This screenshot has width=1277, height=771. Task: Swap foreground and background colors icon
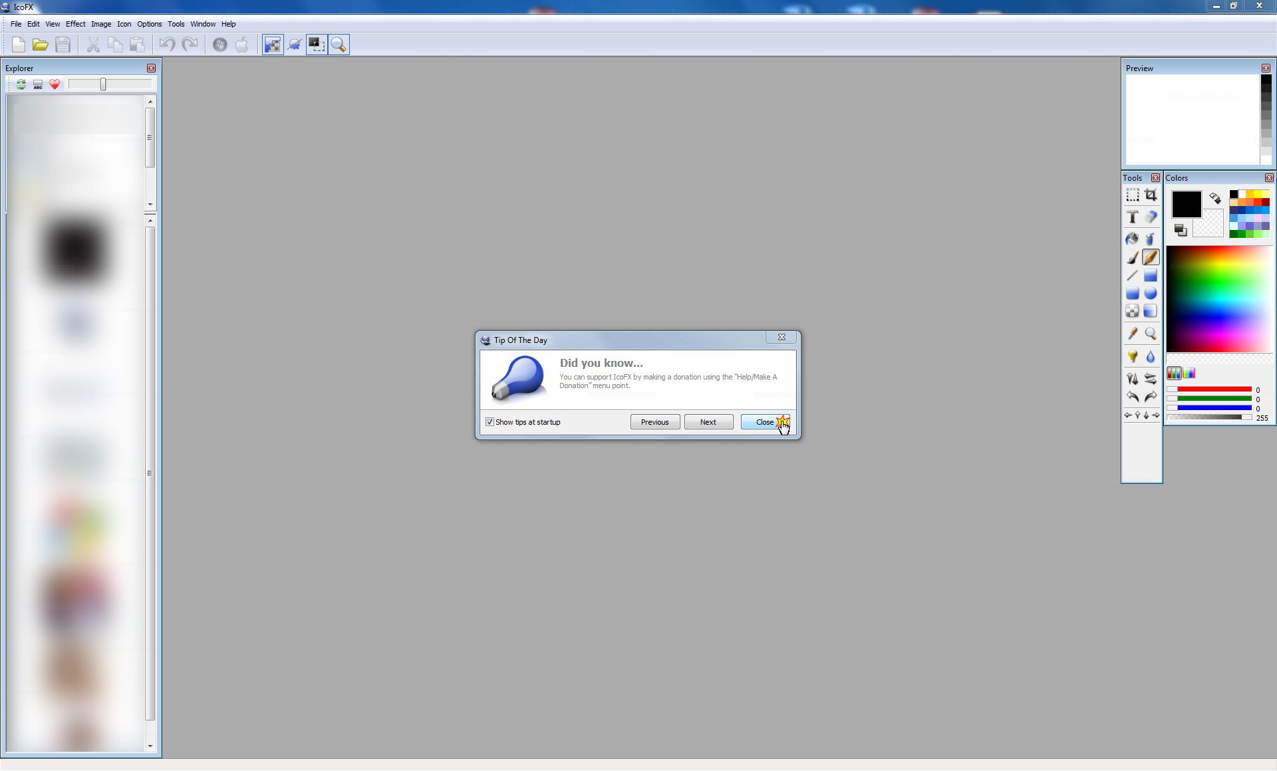(x=1215, y=198)
